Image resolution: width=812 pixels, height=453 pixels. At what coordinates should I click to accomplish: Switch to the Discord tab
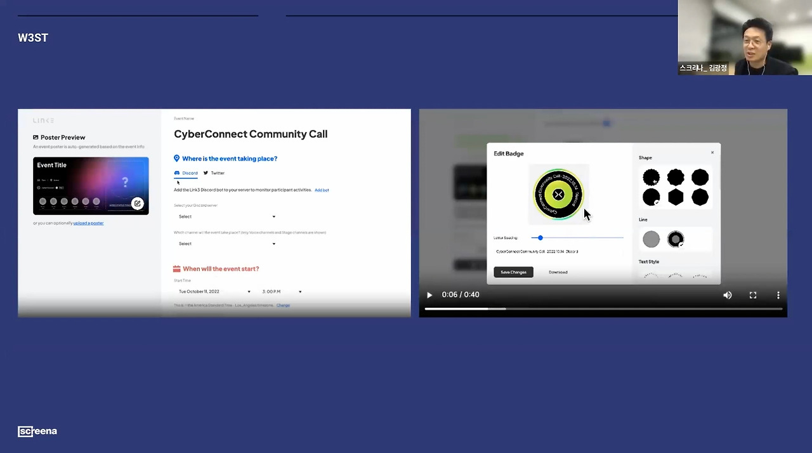click(x=186, y=173)
